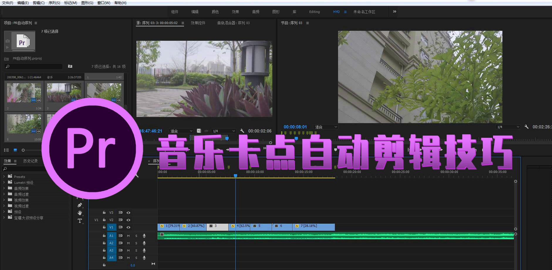552x270 pixels.
Task: Click the fx badge on clip 1
Action: tap(162, 226)
